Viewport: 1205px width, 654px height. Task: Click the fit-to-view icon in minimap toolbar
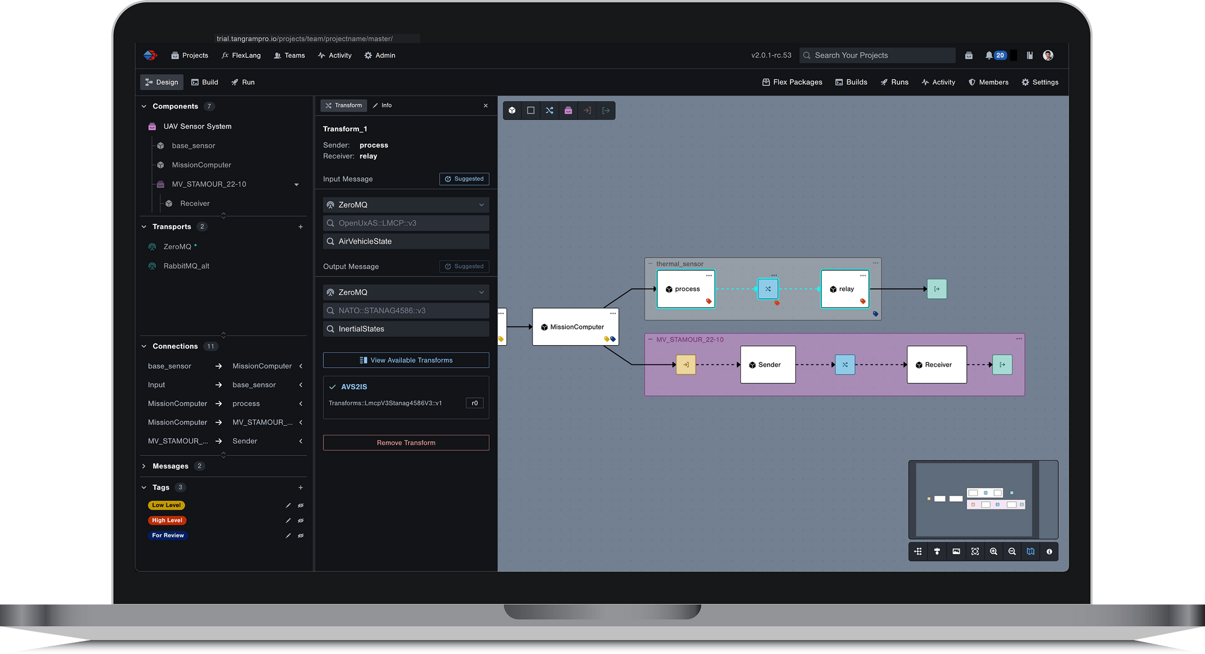point(975,551)
